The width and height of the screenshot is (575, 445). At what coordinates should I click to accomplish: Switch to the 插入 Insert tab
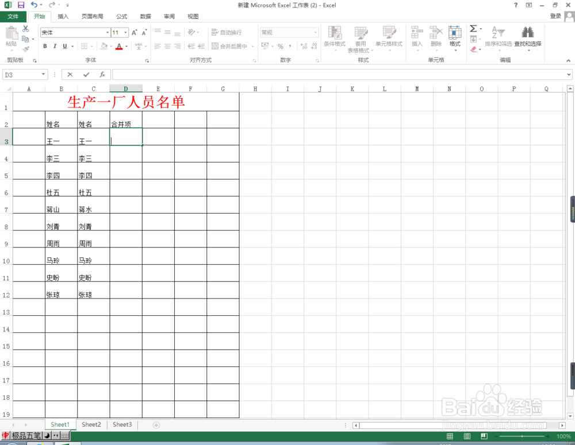(x=63, y=17)
